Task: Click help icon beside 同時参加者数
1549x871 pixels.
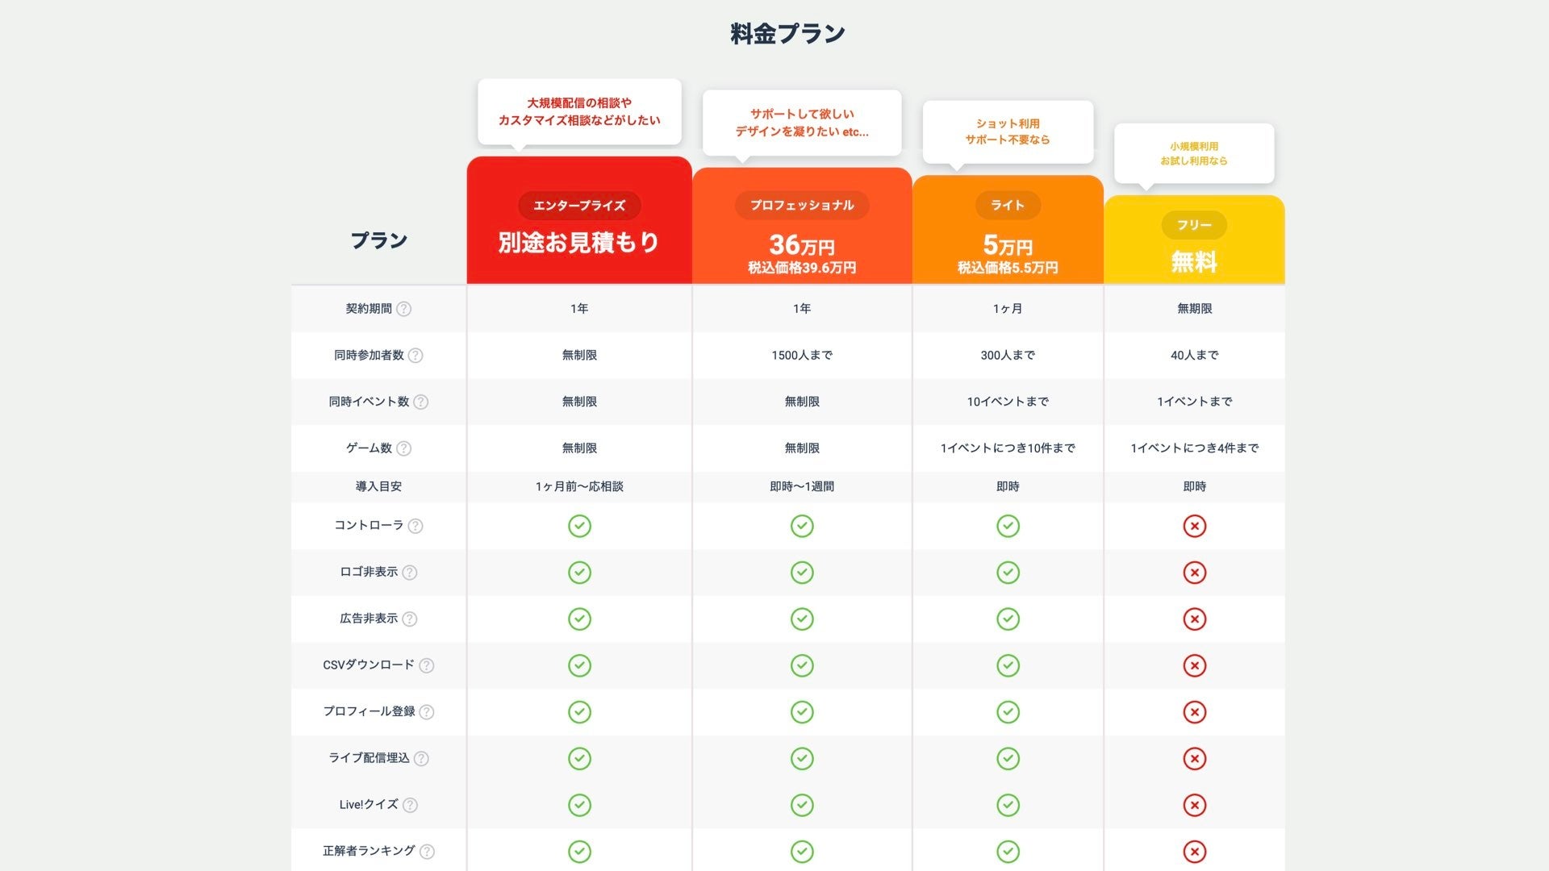Action: point(415,356)
